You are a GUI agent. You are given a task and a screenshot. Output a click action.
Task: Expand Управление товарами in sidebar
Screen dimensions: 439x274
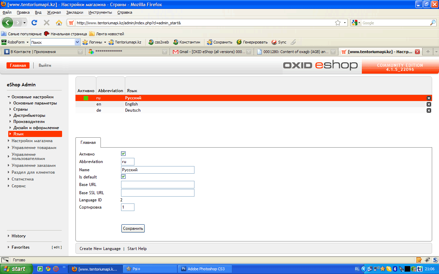click(x=34, y=148)
